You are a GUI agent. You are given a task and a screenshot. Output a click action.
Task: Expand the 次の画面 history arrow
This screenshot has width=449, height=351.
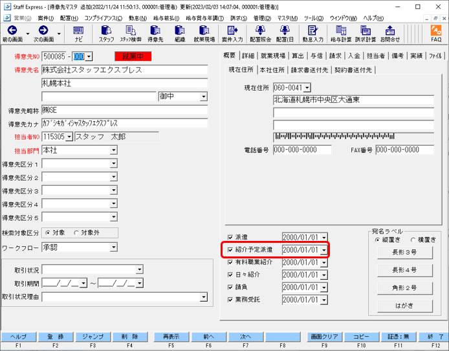(x=59, y=34)
